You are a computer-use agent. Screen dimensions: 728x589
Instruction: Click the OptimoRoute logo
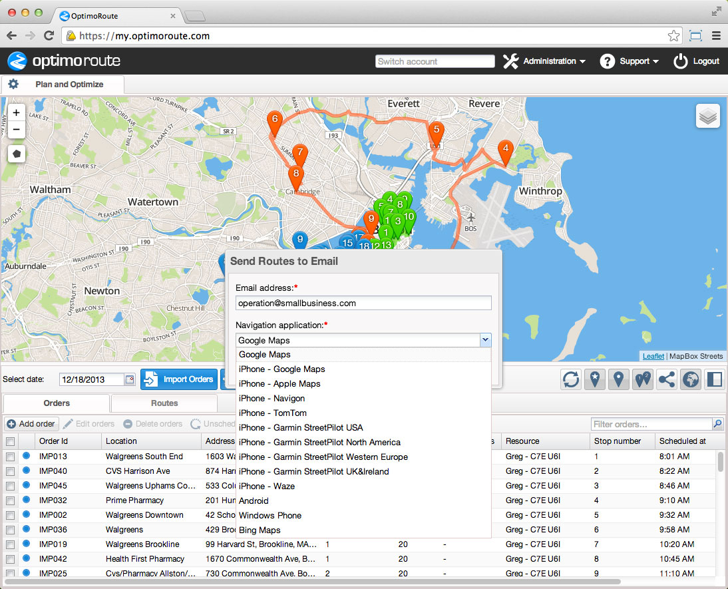(x=64, y=61)
